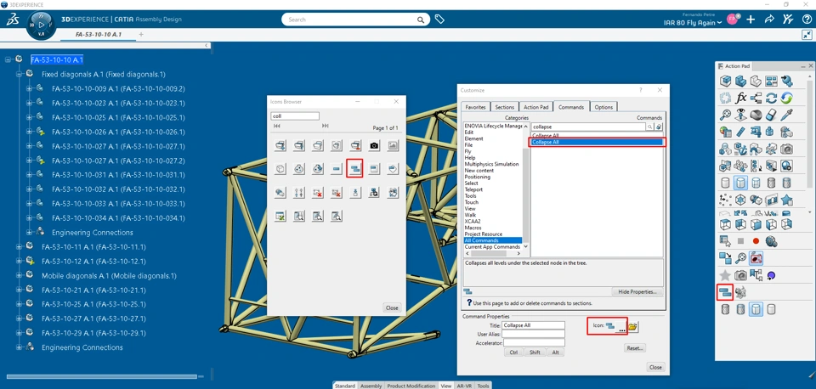Select Current App Commands category
This screenshot has width=816, height=389.
click(x=492, y=246)
